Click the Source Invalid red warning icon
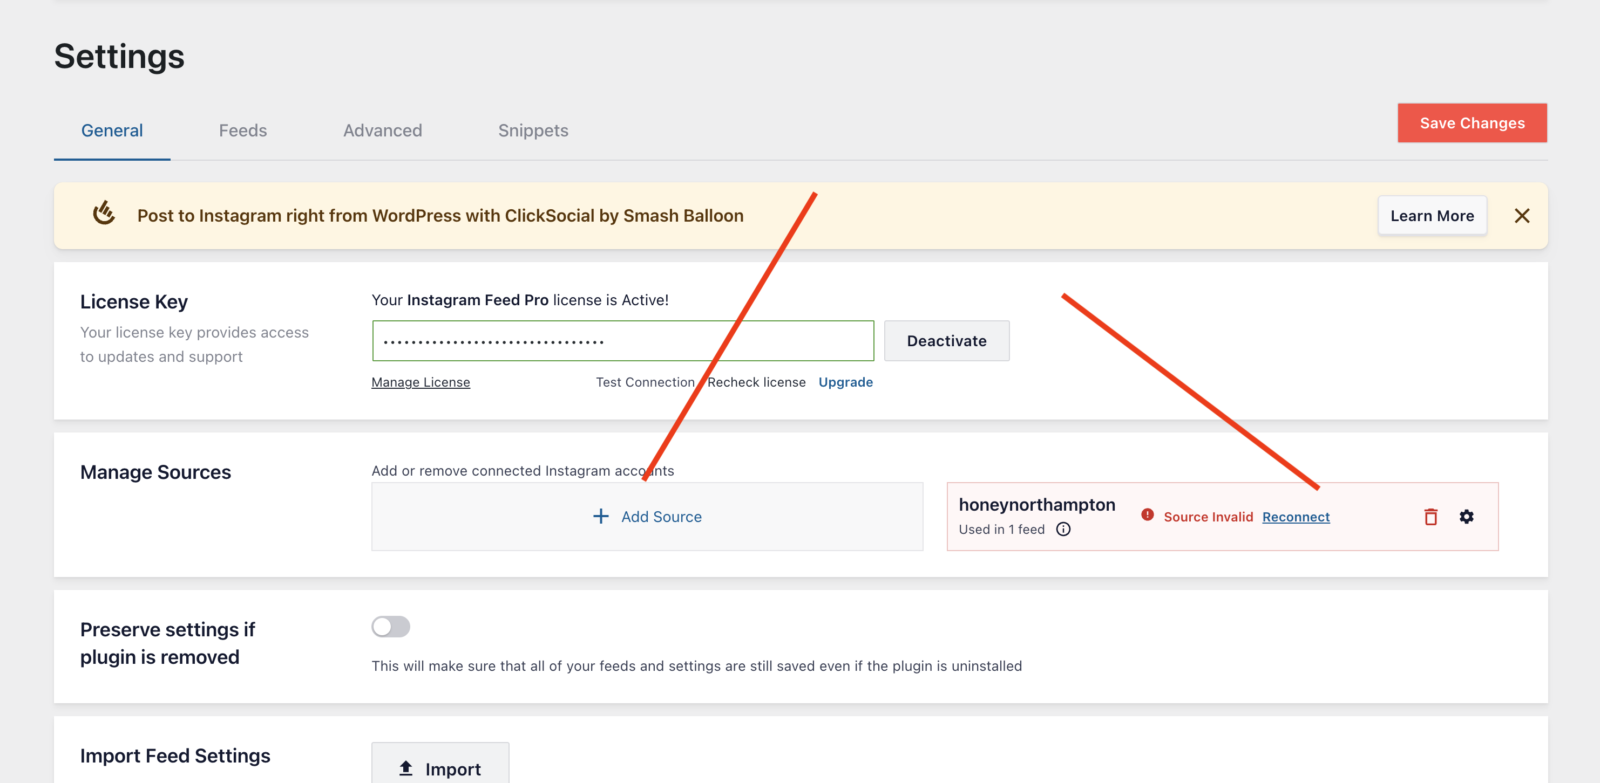The width and height of the screenshot is (1600, 783). click(x=1147, y=515)
